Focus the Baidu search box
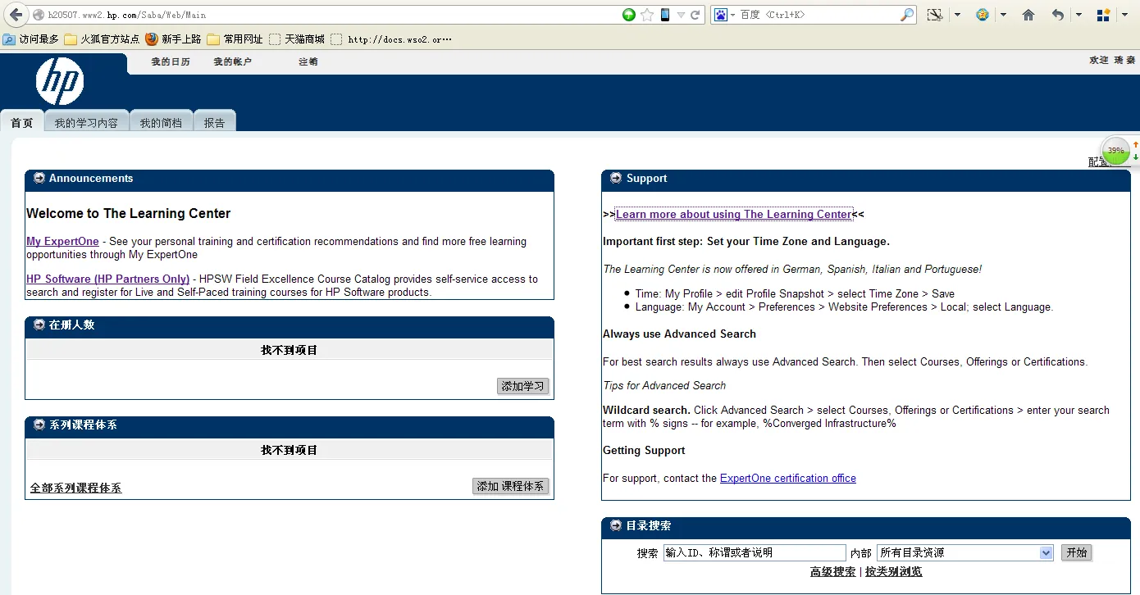 tap(818, 15)
